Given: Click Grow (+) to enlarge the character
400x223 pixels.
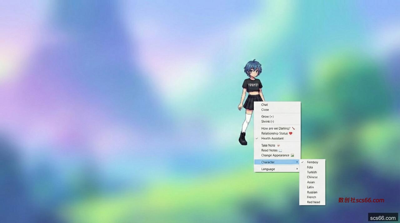Looking at the screenshot, I should click(267, 116).
